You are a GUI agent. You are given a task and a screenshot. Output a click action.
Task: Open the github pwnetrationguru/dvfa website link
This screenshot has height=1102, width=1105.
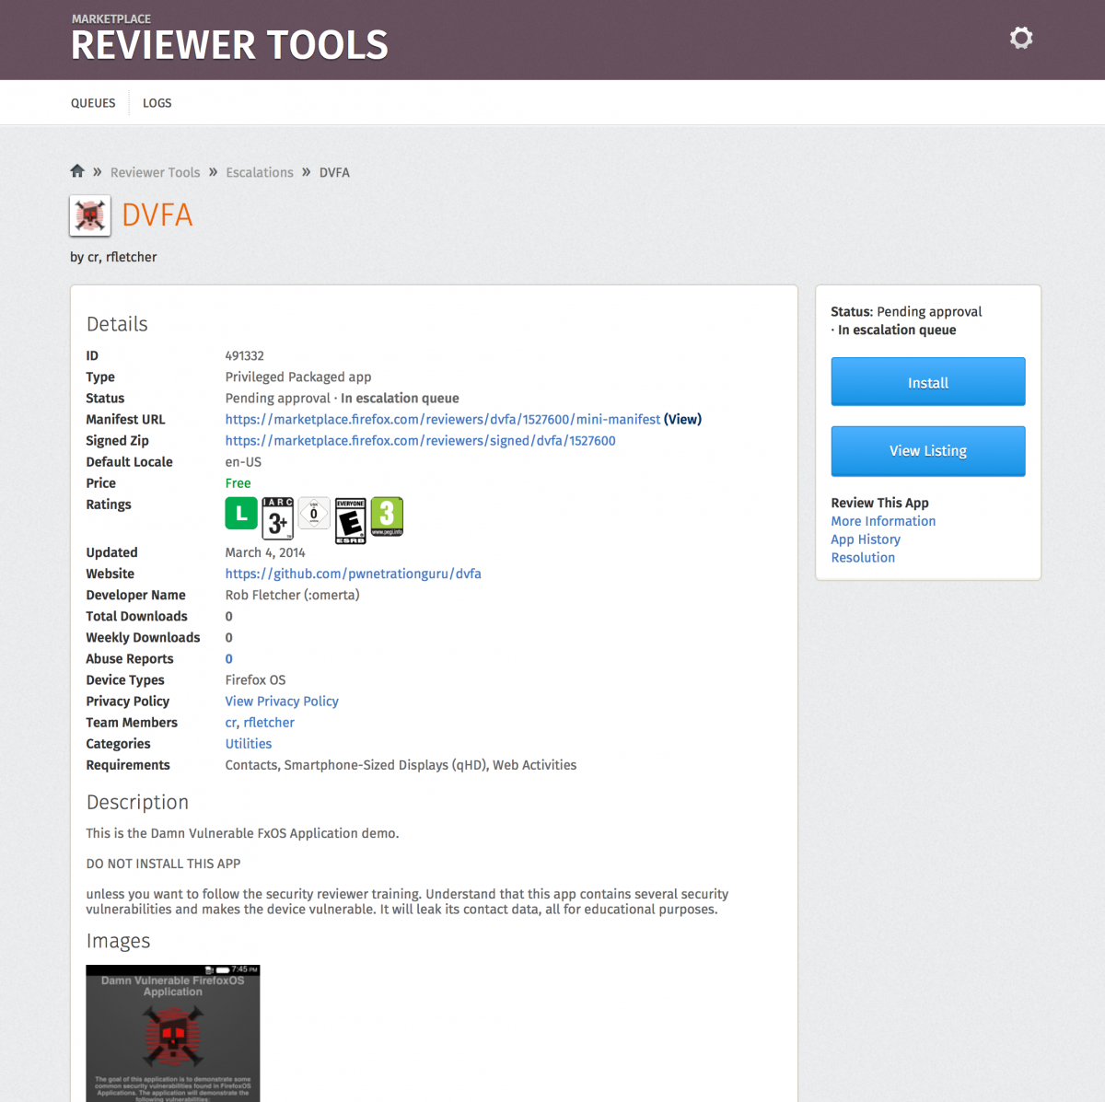point(354,574)
